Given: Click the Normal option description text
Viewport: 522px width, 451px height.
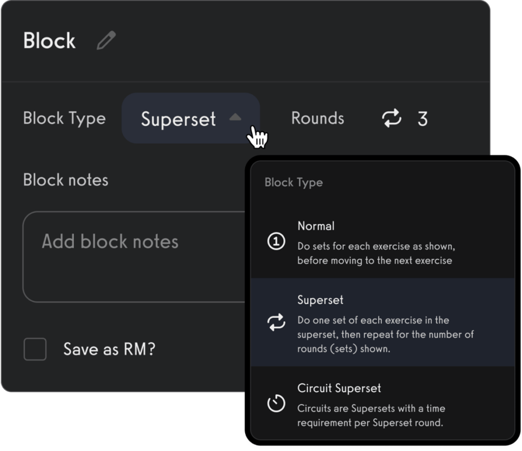Looking at the screenshot, I should coord(375,252).
